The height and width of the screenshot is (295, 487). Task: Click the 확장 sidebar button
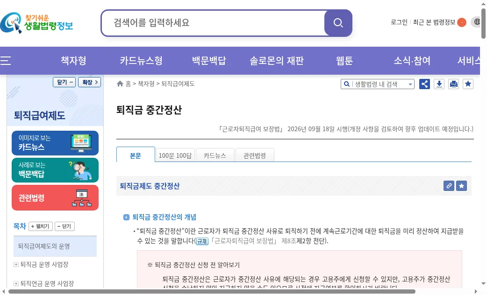(x=89, y=82)
